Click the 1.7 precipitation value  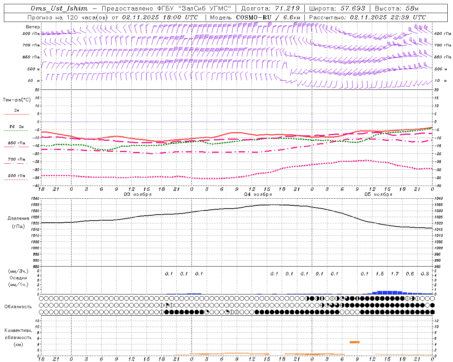pos(395,274)
